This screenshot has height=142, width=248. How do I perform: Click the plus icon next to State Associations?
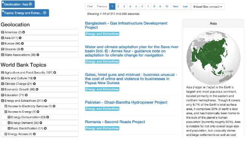click(x=38, y=55)
